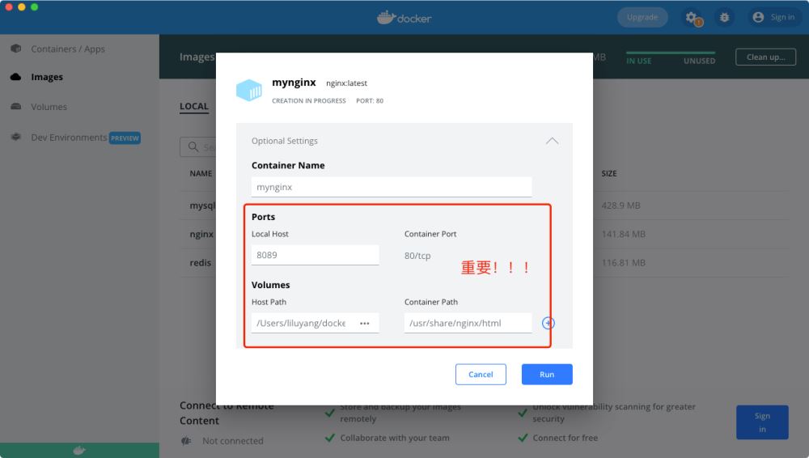The width and height of the screenshot is (809, 458).
Task: Click the UNUSED filter label
Action: click(699, 61)
